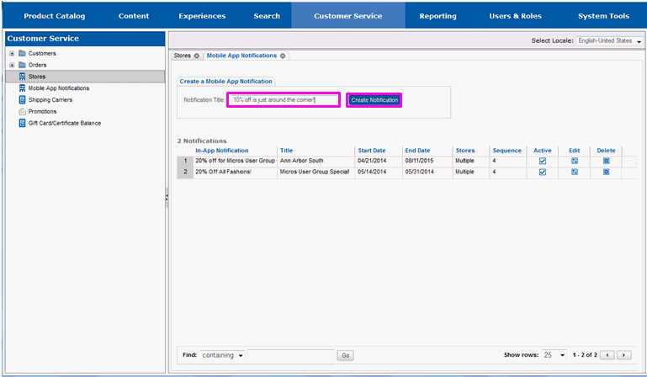The image size is (647, 377).
Task: Click the Notification Title input field
Action: [x=284, y=100]
